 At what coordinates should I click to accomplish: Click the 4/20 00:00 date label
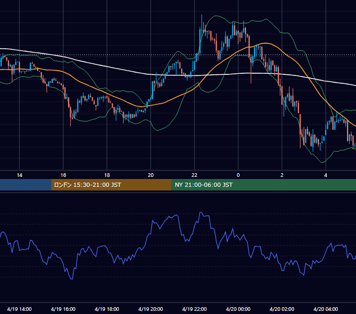pyautogui.click(x=238, y=309)
